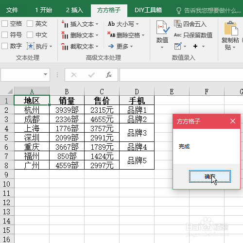Click the 只保留数值 label
This screenshot has width=243, height=243.
[198, 35]
